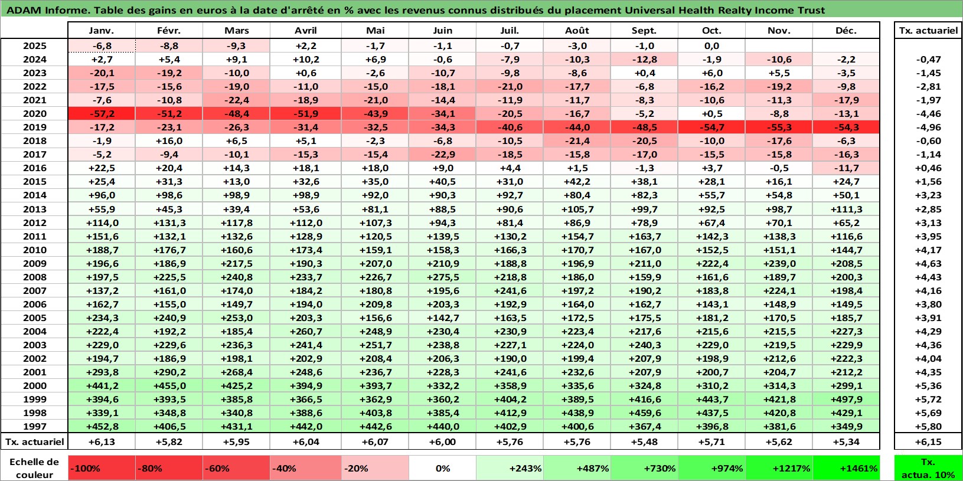This screenshot has height=481, width=963.
Task: Click the +6,15 overall actuarial rate
Action: tap(928, 441)
